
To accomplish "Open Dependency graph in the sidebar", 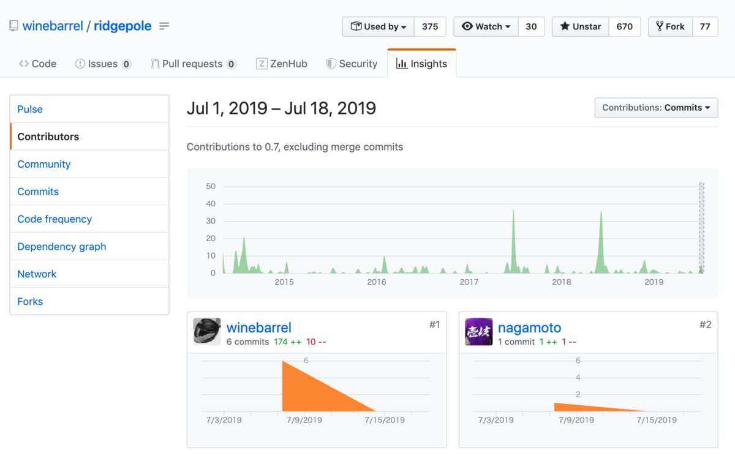I will [x=89, y=247].
